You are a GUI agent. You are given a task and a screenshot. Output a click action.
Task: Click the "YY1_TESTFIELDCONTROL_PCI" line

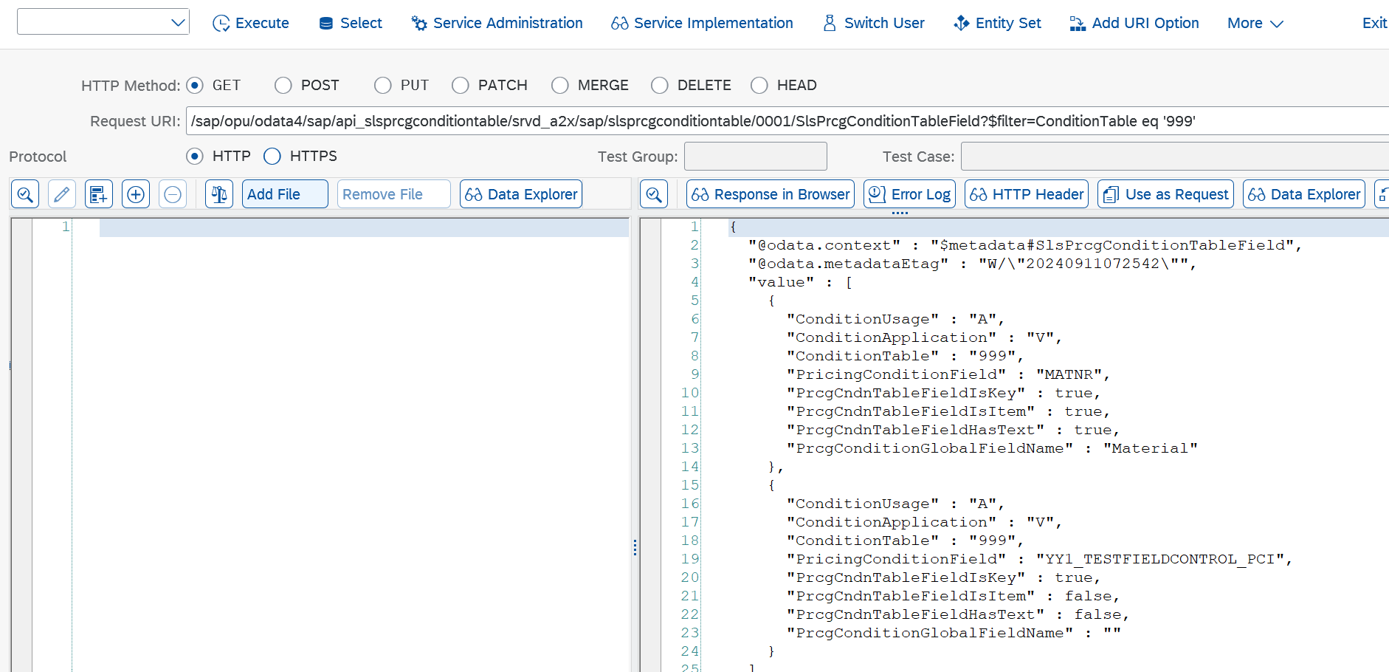[1039, 559]
